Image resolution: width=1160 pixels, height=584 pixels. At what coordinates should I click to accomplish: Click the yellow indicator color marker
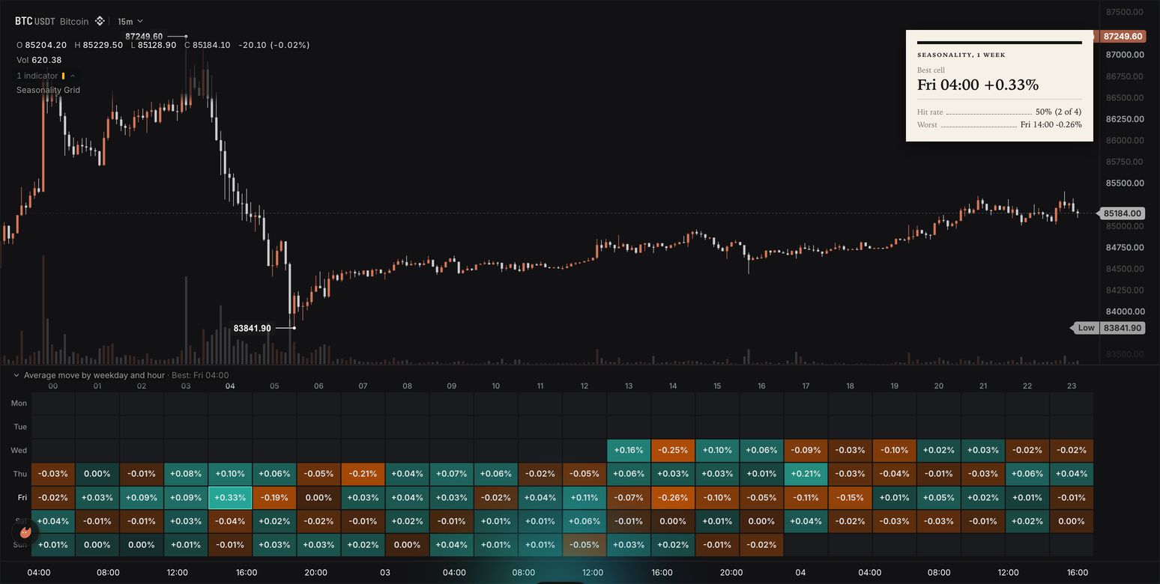(64, 76)
